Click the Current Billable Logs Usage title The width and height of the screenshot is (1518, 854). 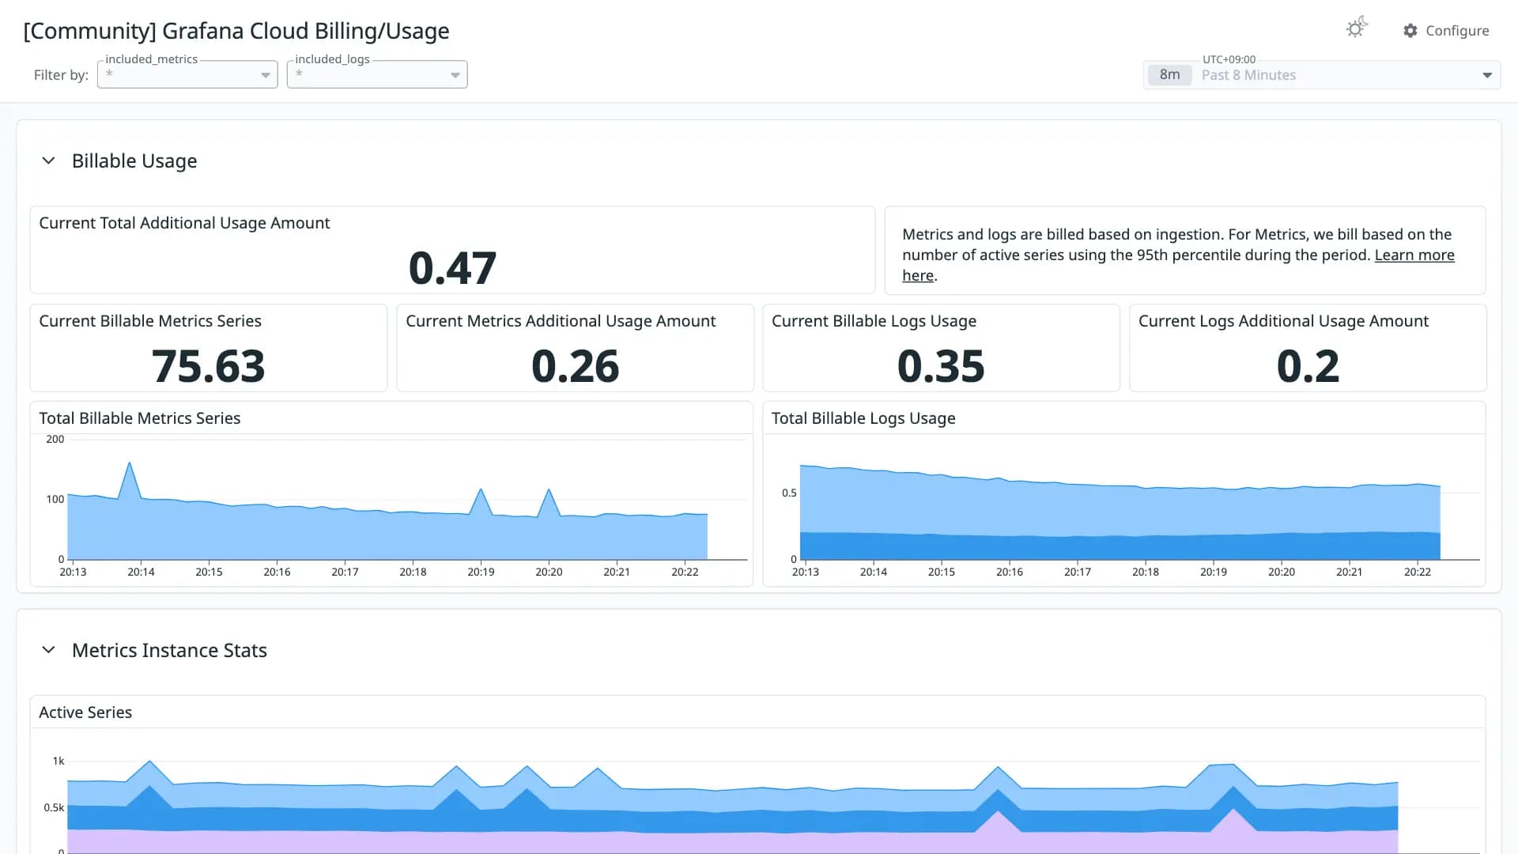[x=874, y=321]
